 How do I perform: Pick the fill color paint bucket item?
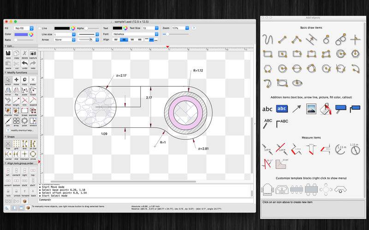click(x=326, y=109)
